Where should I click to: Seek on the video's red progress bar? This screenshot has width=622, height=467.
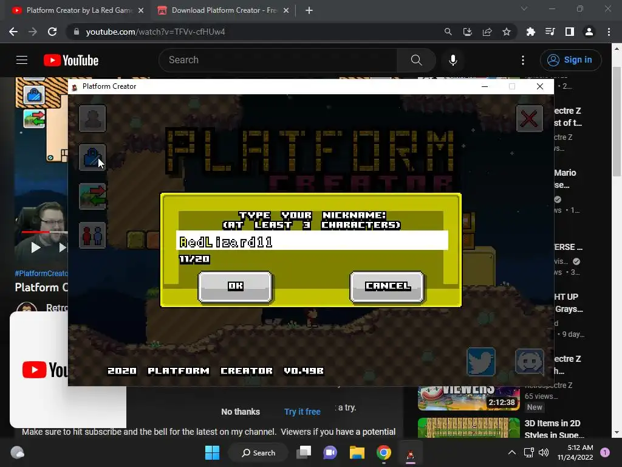(x=44, y=232)
